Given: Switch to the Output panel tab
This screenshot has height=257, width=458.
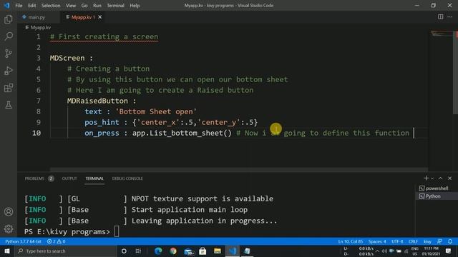Looking at the screenshot, I should pos(69,178).
